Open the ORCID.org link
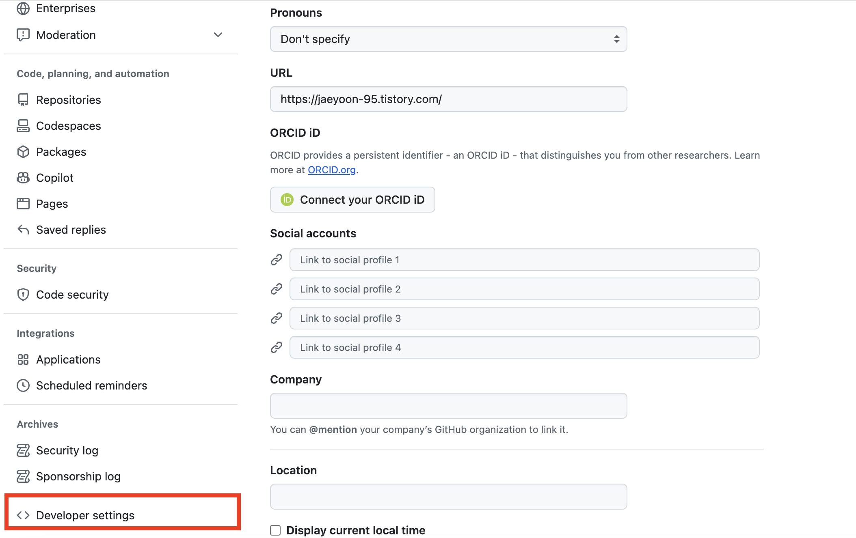Screen dimensions: 856x538 [x=331, y=170]
